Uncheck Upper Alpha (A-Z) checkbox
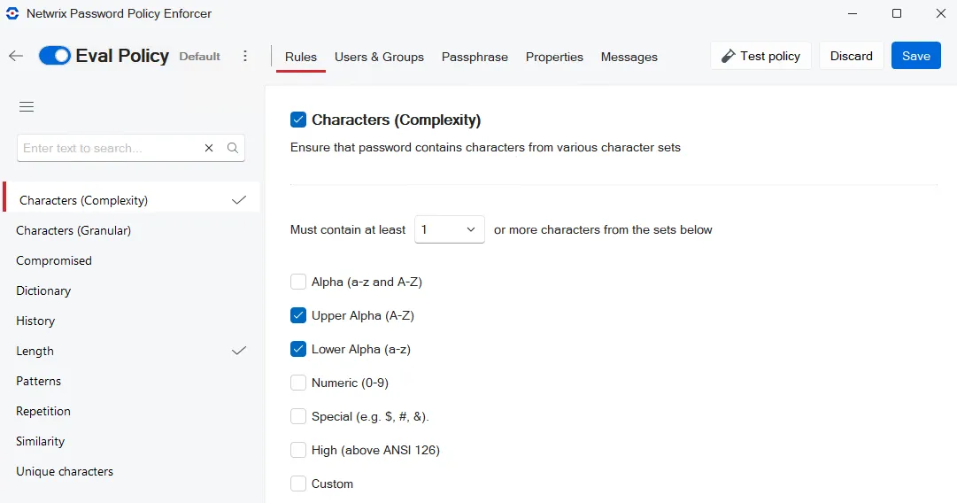Image resolution: width=957 pixels, height=503 pixels. 297,315
